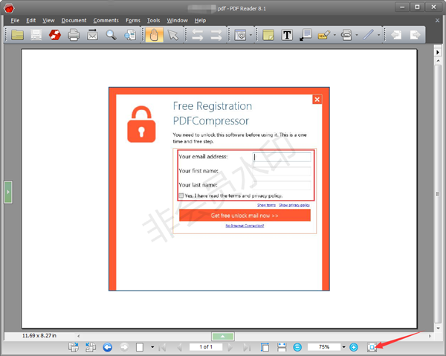Screen dimensions: 446x356
Task: Go to the next page
Action: tap(230, 347)
